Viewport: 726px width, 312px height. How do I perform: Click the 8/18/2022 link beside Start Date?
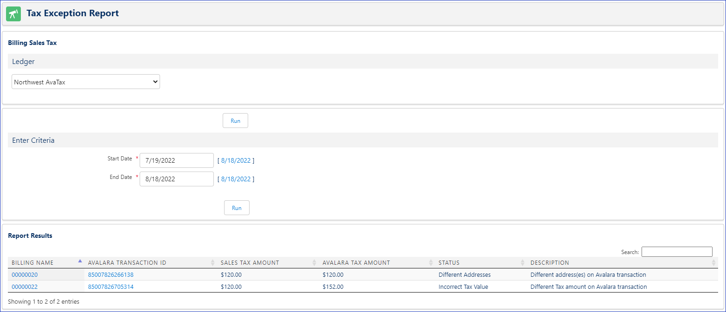click(236, 160)
